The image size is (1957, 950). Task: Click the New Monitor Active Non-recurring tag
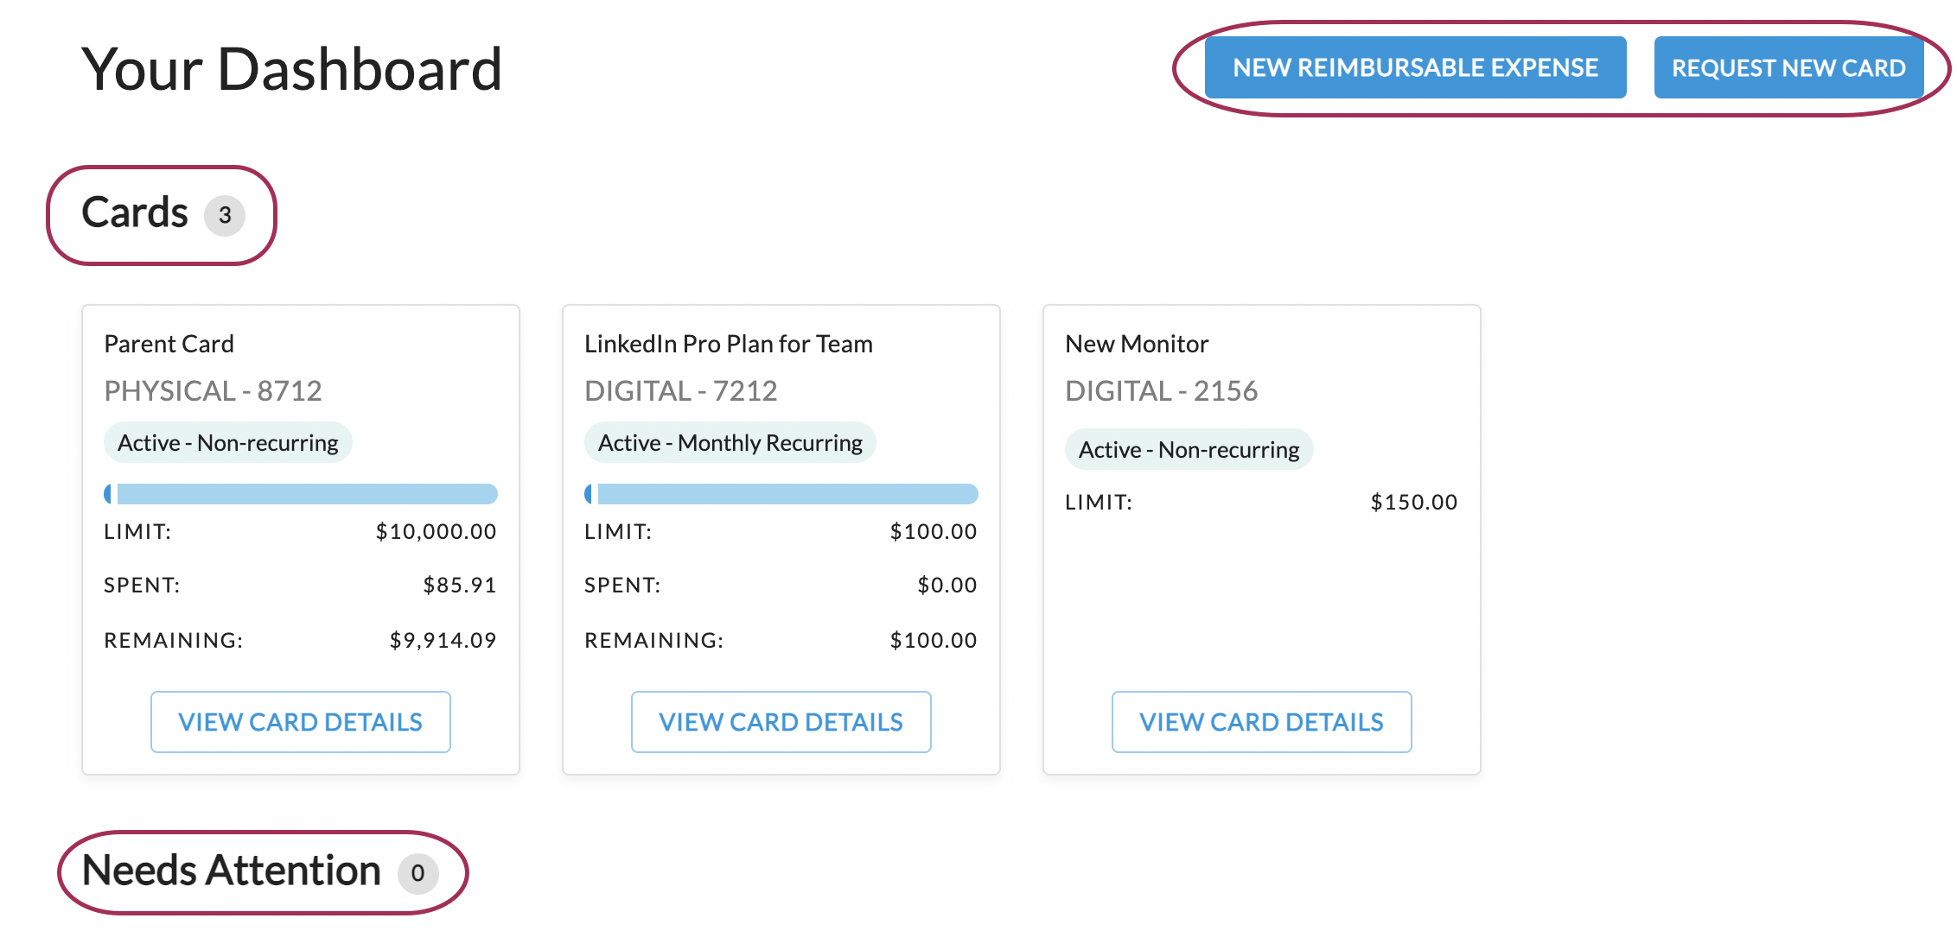coord(1189,450)
